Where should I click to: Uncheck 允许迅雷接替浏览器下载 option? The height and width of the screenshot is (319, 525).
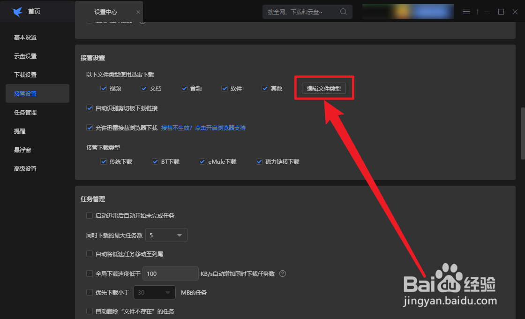(x=90, y=128)
